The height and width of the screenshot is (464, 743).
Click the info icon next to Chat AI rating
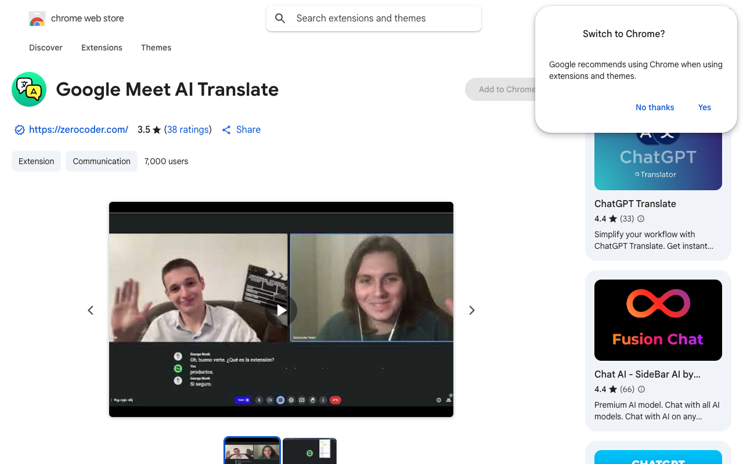pyautogui.click(x=641, y=389)
